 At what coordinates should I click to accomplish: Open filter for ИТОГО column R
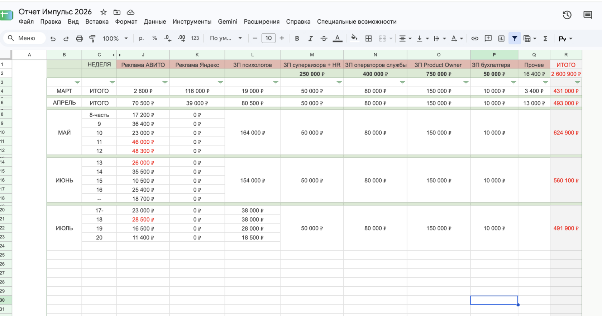tap(577, 83)
